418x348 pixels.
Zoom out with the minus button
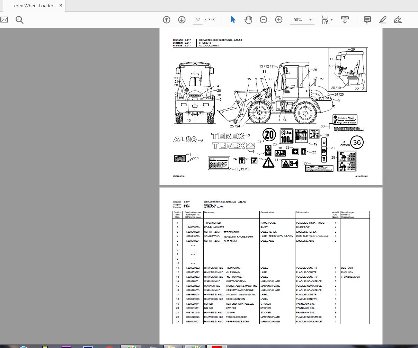264,20
